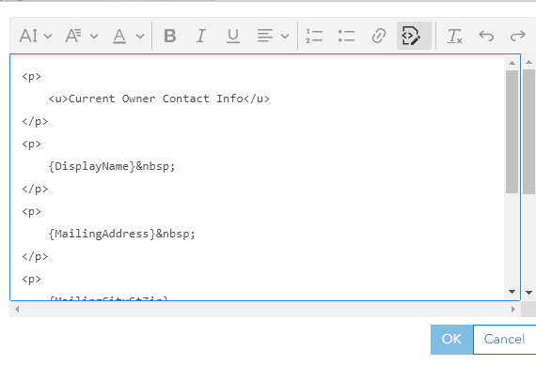Open the font family tool
The height and width of the screenshot is (365, 536).
[73, 36]
